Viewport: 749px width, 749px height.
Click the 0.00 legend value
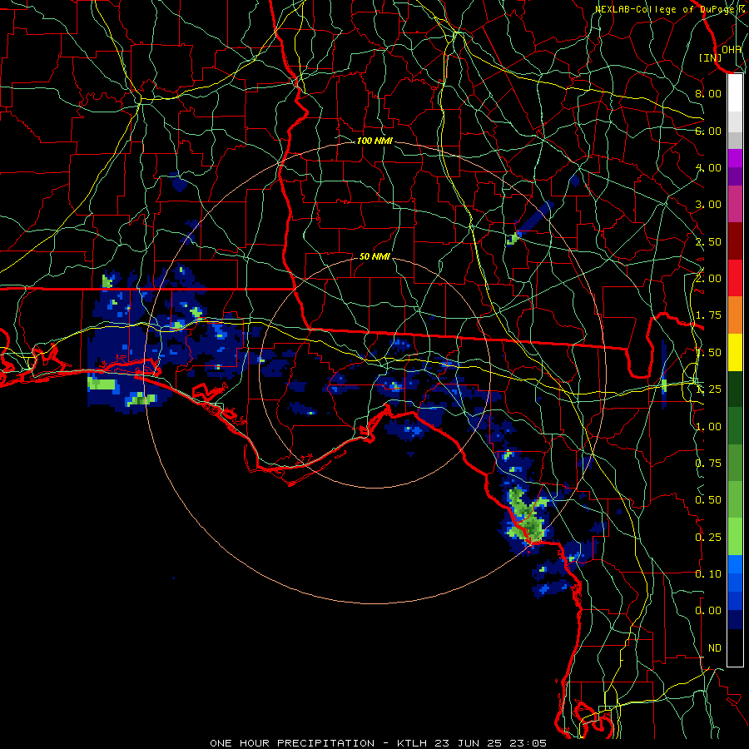[x=708, y=611]
